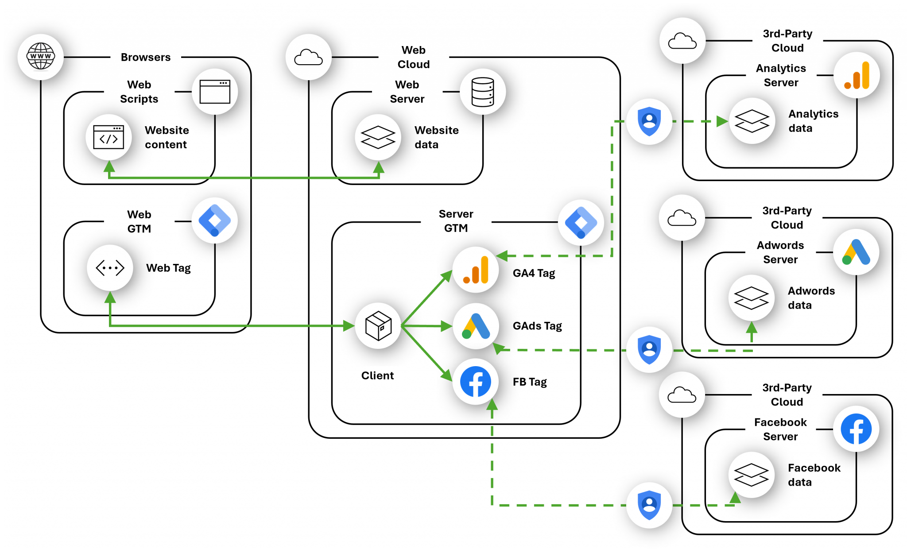Select the Adwords data layers icon
This screenshot has width=907, height=549.
(x=752, y=298)
